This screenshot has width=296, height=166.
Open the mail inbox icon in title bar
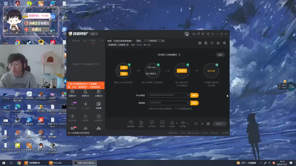tap(198, 34)
